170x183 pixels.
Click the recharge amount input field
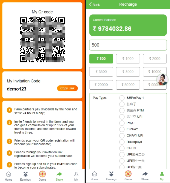pyautogui.click(x=128, y=45)
